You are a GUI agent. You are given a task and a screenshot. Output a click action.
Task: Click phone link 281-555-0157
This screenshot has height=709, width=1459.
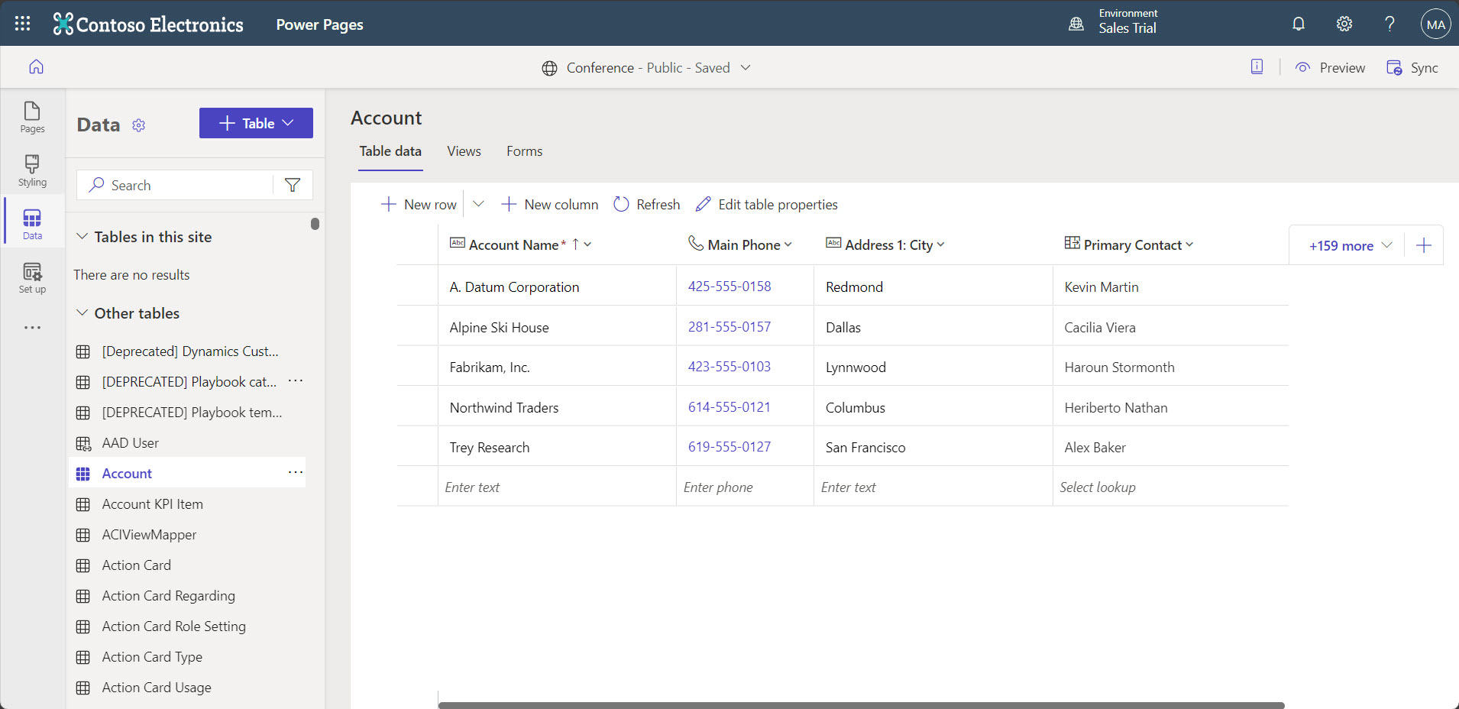pyautogui.click(x=729, y=326)
